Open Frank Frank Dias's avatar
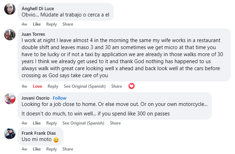This screenshot has width=235, height=154. (x=10, y=134)
